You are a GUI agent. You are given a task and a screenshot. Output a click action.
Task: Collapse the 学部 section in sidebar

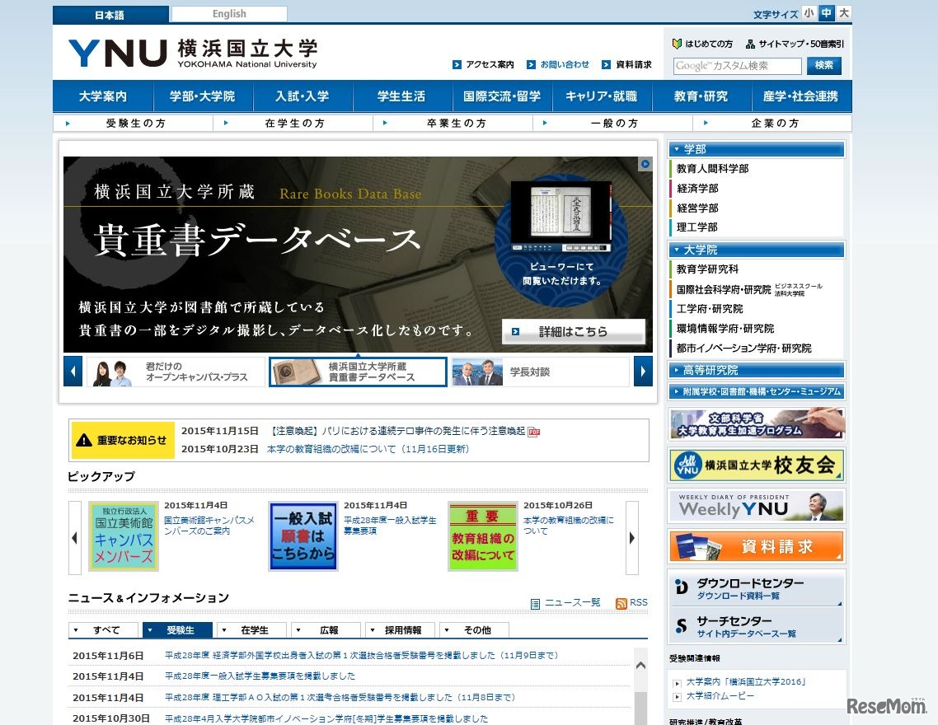click(x=756, y=149)
